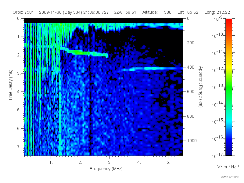Click the 'Long: 212.22' value
244x183 pixels.
pyautogui.click(x=217, y=12)
